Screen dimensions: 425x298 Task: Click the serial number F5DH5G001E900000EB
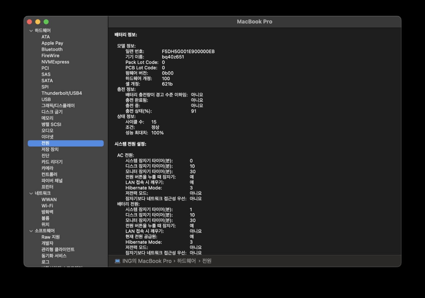coord(188,51)
